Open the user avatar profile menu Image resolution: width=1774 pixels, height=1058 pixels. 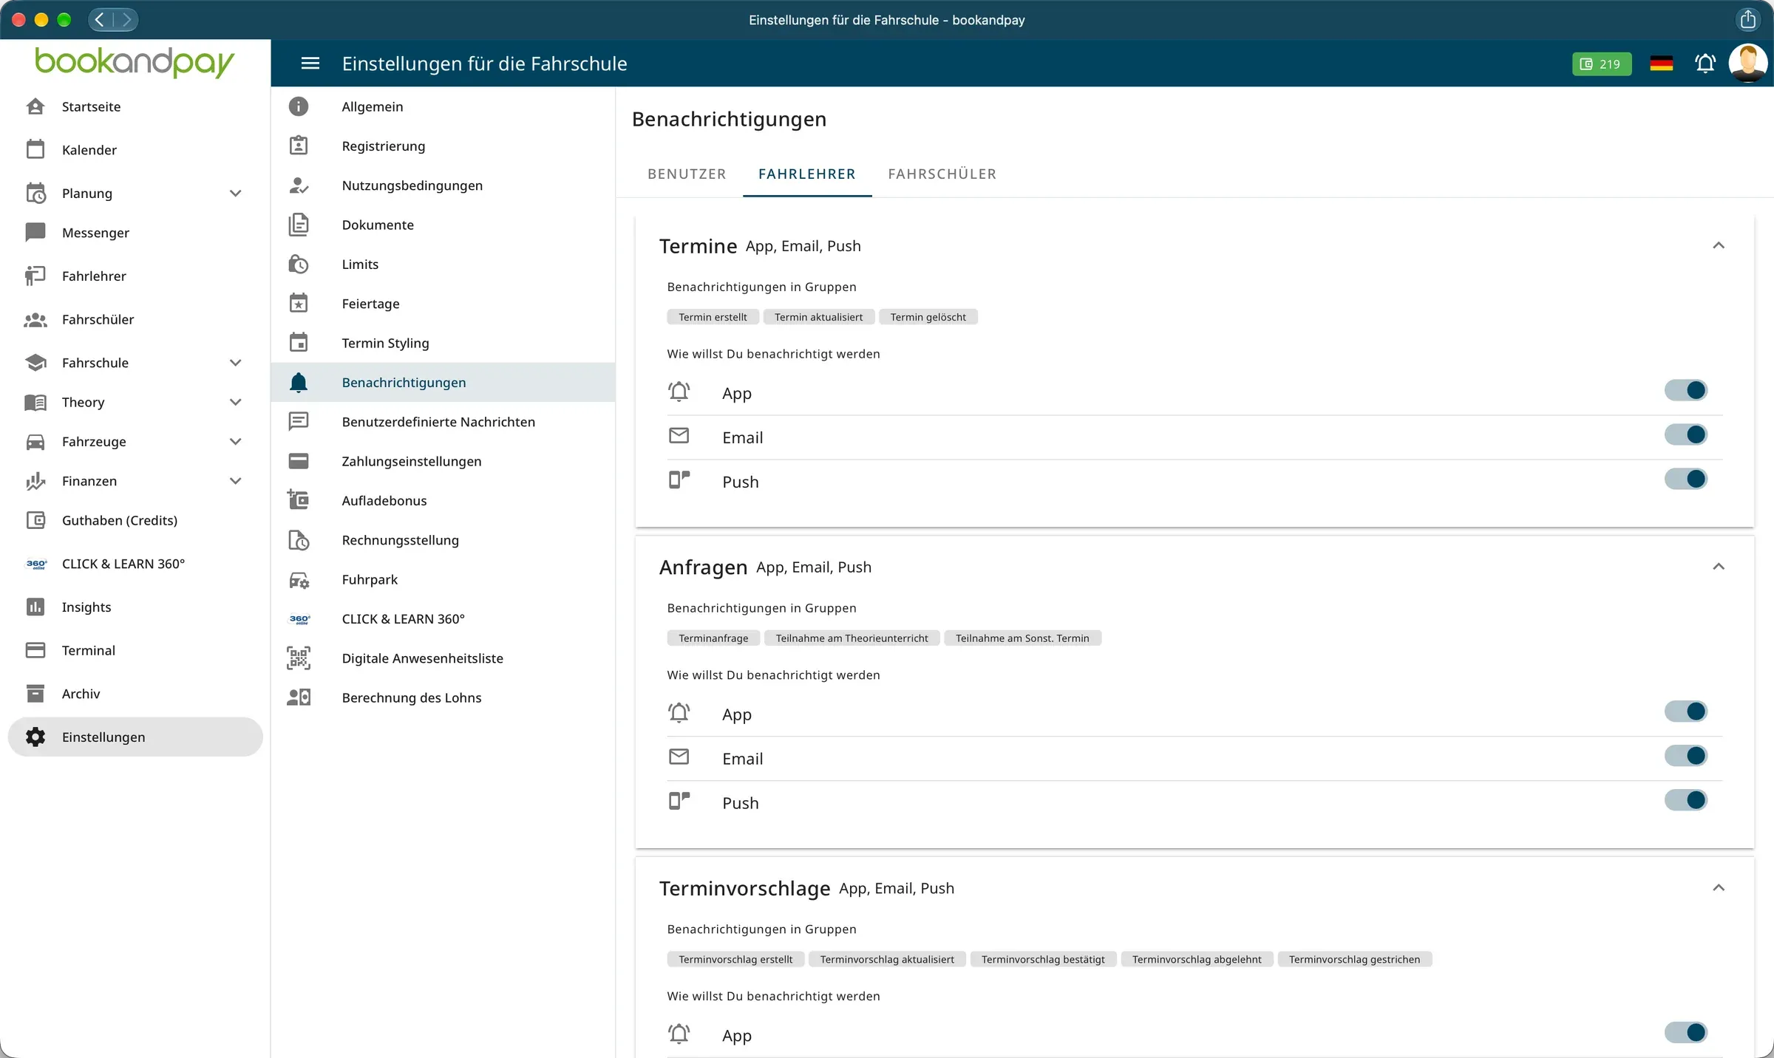tap(1748, 63)
